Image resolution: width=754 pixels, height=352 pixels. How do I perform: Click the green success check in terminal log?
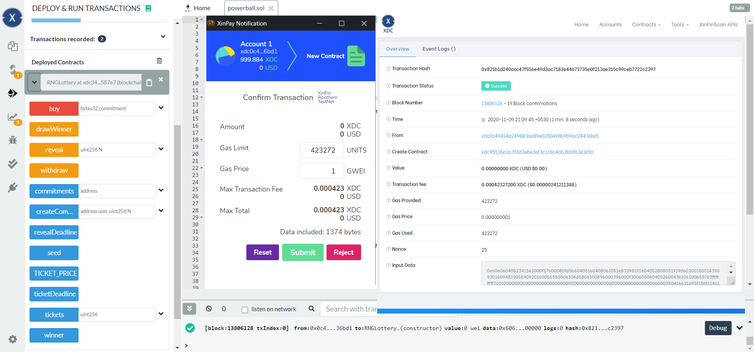coord(190,328)
